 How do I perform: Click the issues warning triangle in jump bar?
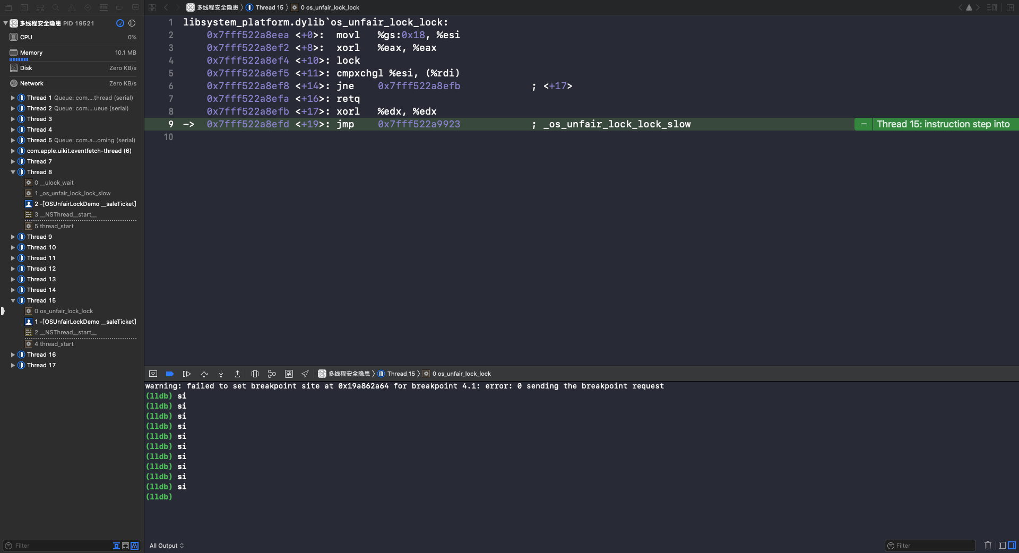click(x=969, y=7)
